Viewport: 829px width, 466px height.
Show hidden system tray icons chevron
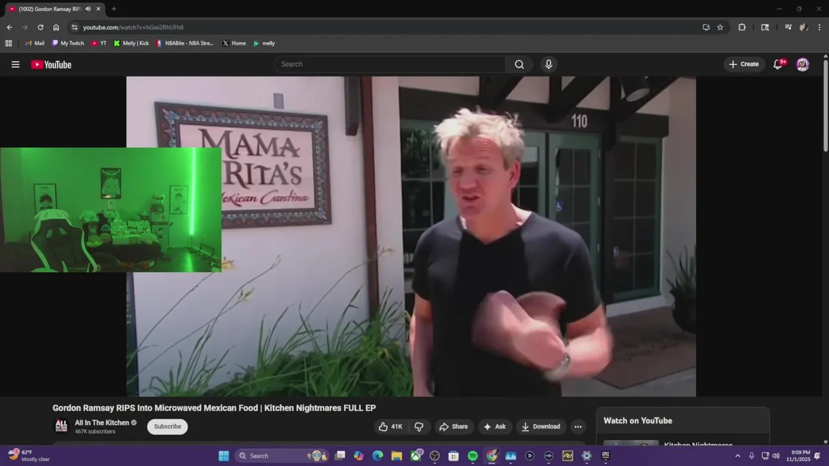737,456
